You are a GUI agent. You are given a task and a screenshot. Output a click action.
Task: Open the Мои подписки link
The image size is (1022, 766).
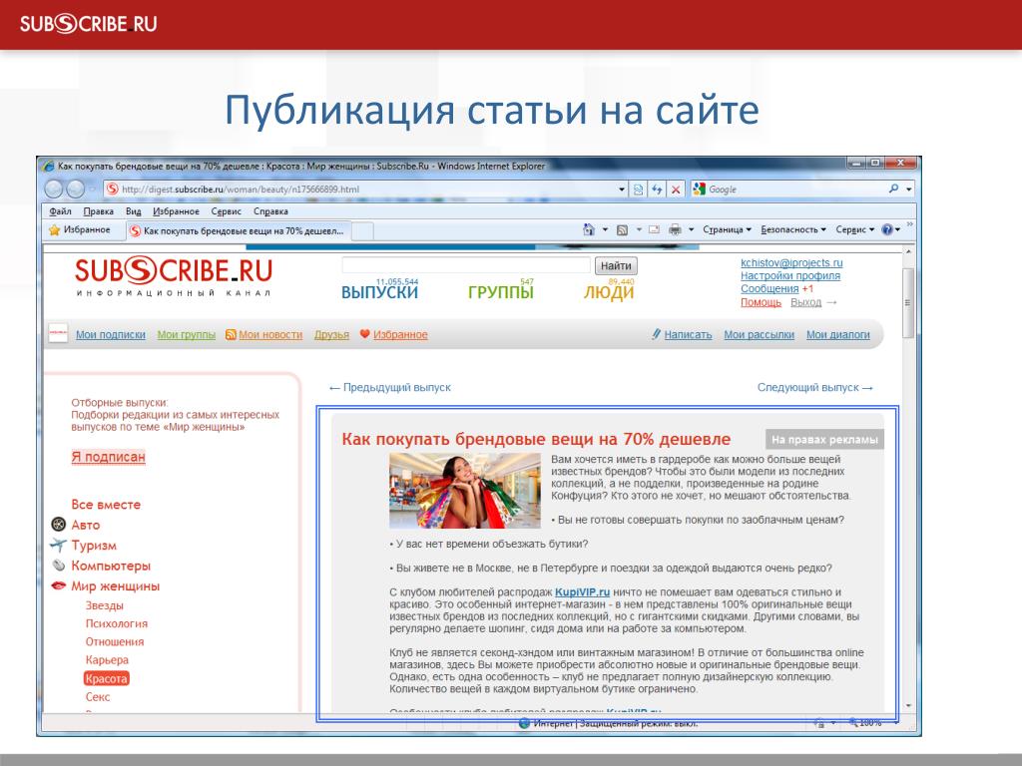tap(111, 334)
